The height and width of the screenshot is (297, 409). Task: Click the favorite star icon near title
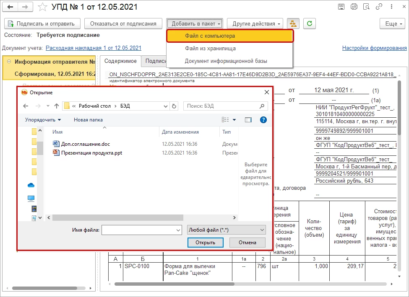point(42,7)
